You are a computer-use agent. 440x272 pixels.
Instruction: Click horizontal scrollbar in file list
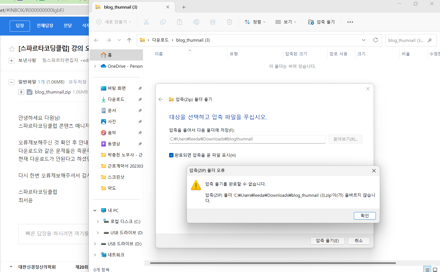[x=273, y=263]
